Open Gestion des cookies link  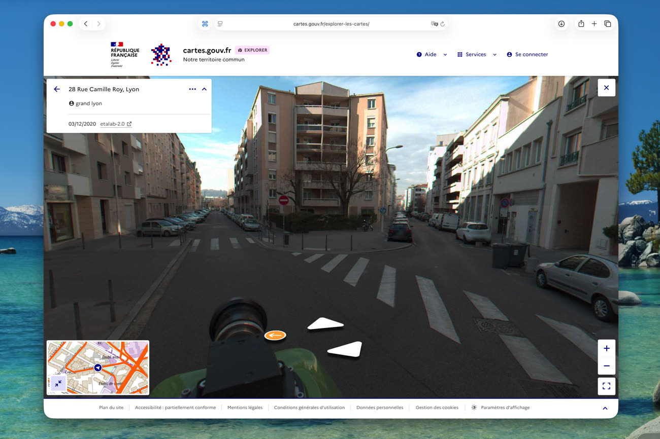click(437, 408)
